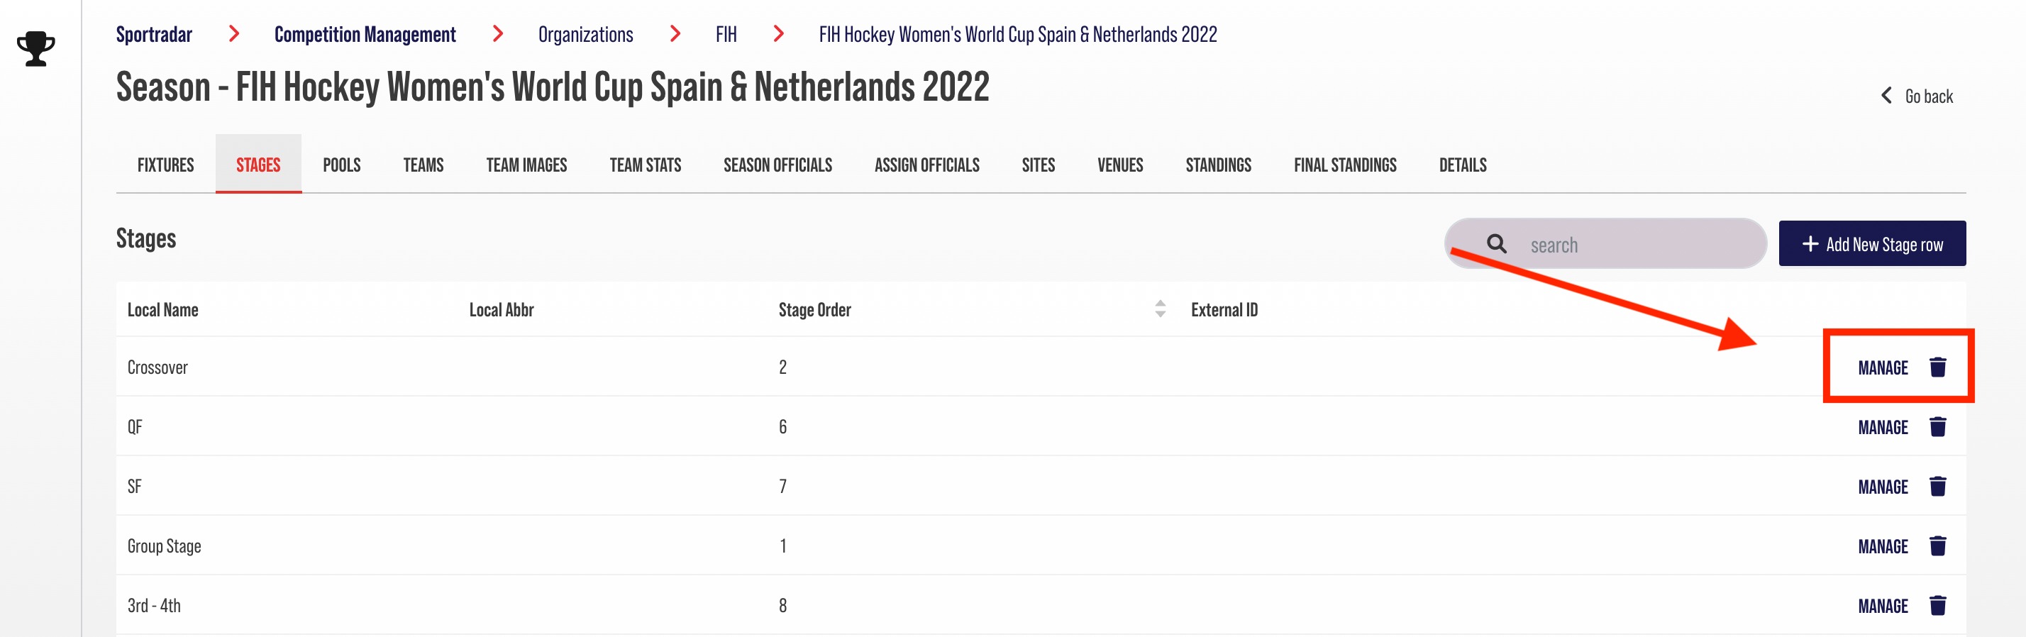Switch to the Fixtures tab
Viewport: 2026px width, 637px height.
[x=165, y=165]
